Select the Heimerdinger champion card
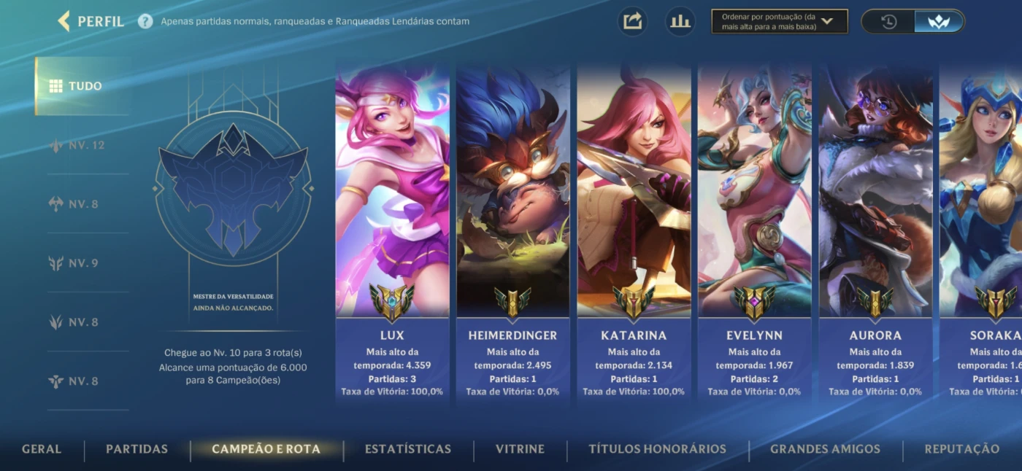The image size is (1022, 471). 512,233
